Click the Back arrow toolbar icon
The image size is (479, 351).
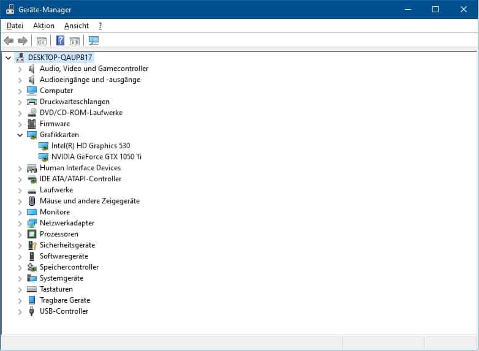[x=9, y=40]
